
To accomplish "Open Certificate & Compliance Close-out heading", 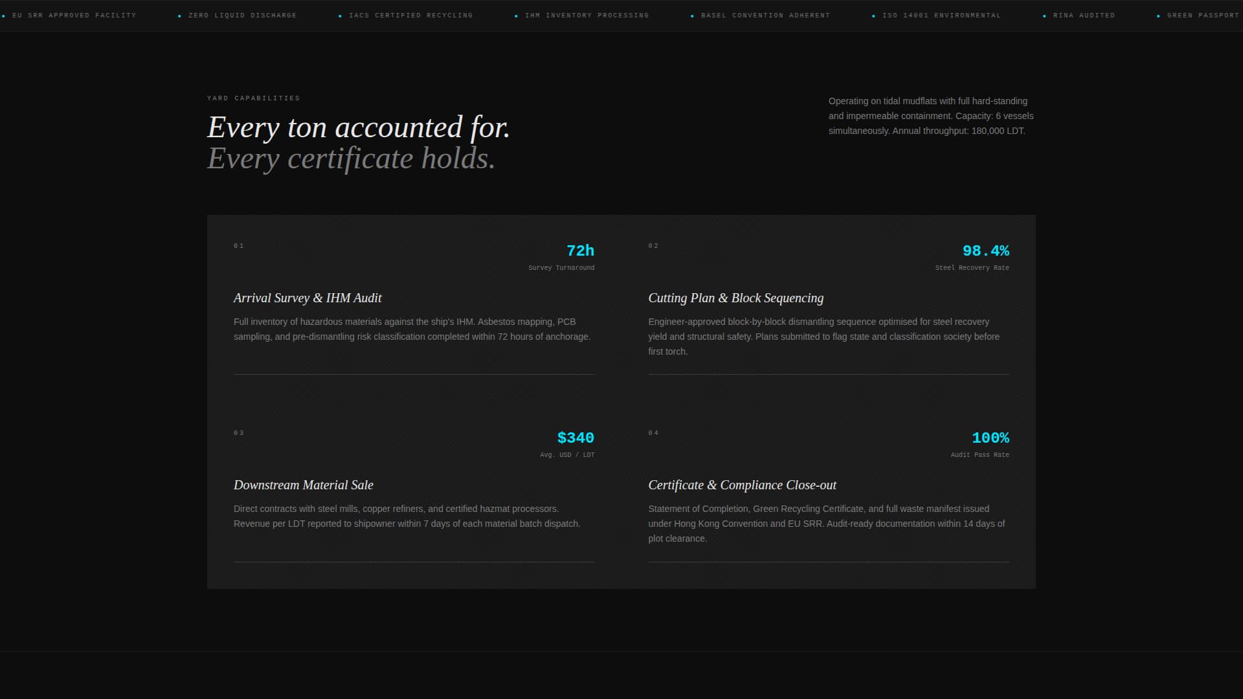I will tap(742, 485).
